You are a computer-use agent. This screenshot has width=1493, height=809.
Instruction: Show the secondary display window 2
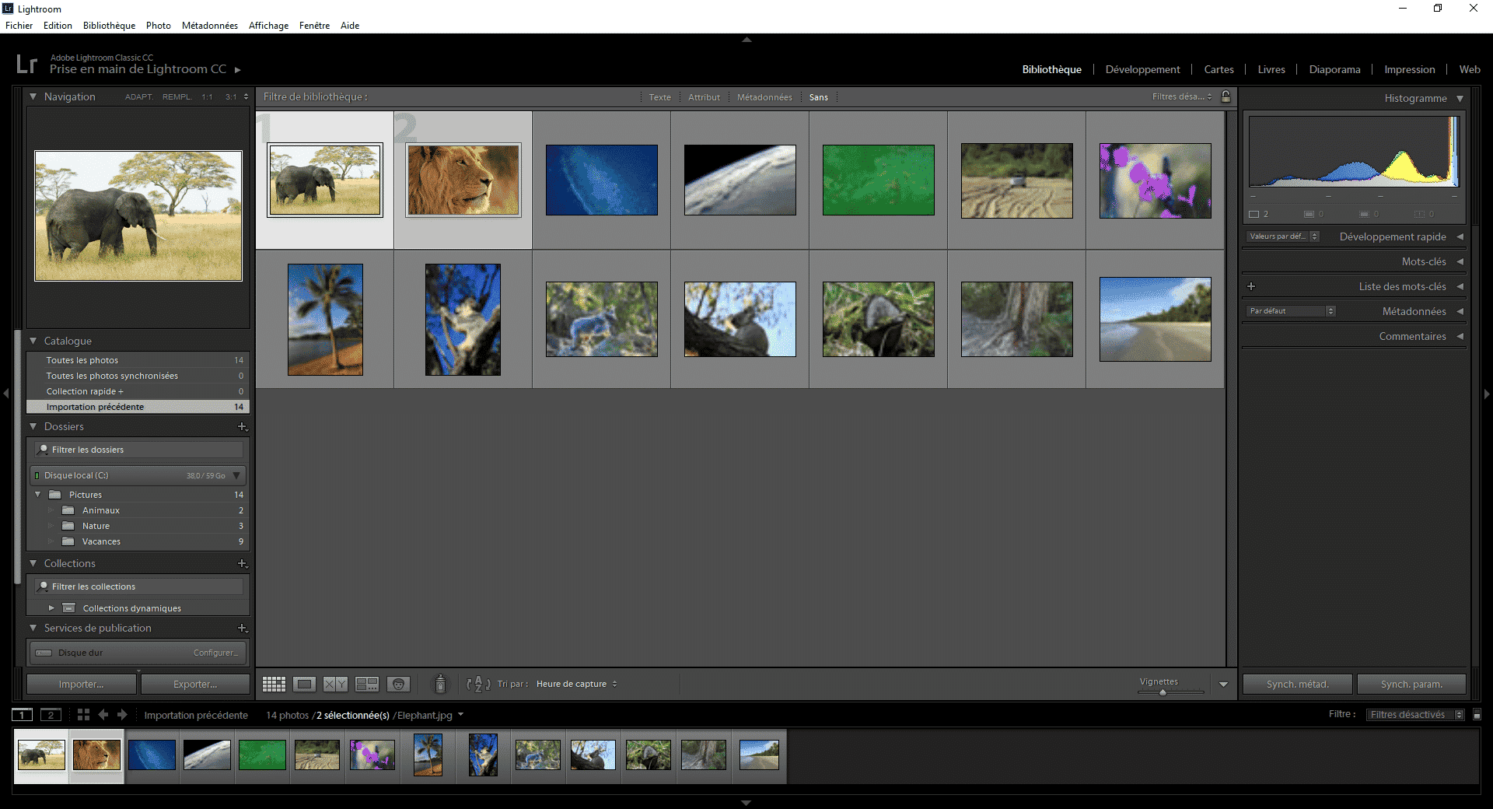tap(51, 715)
